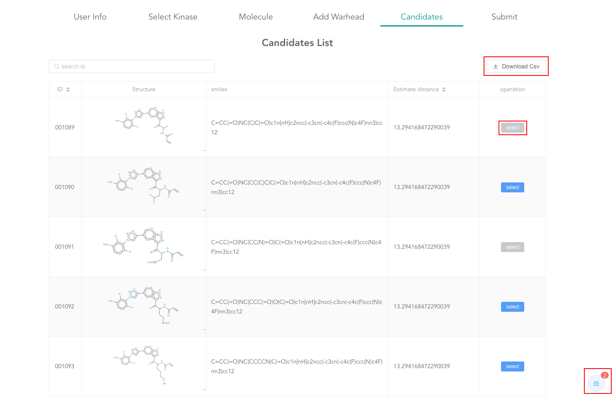This screenshot has height=398, width=615.
Task: View structure image of candidate 001090
Action: (x=144, y=186)
